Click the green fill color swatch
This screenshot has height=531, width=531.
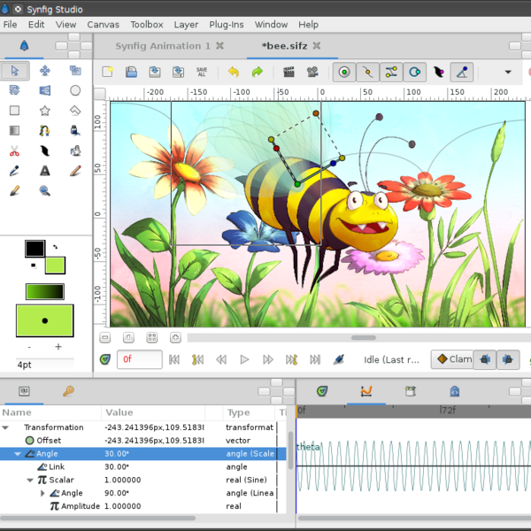55,265
